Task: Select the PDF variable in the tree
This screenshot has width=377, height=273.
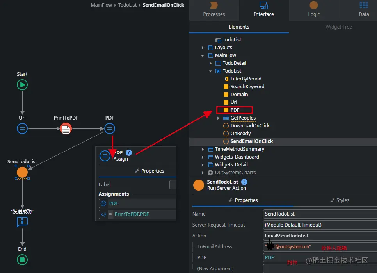Action: tap(235, 110)
